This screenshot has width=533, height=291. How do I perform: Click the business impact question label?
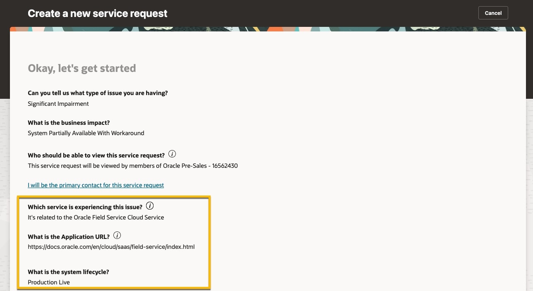coord(69,123)
